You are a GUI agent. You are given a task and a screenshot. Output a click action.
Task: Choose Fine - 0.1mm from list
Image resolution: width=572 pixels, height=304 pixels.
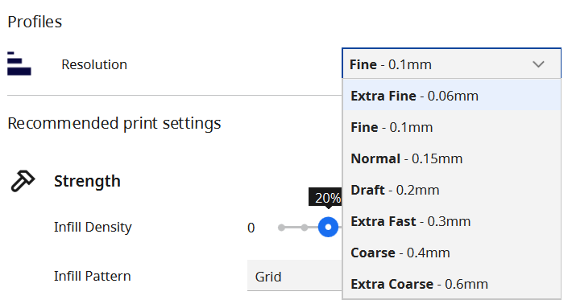point(451,127)
